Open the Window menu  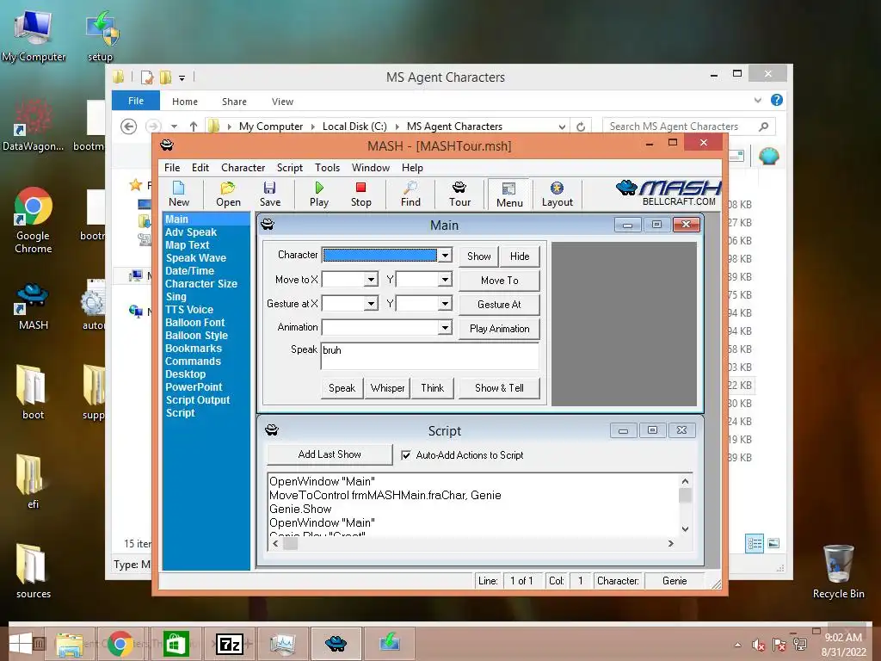point(370,168)
